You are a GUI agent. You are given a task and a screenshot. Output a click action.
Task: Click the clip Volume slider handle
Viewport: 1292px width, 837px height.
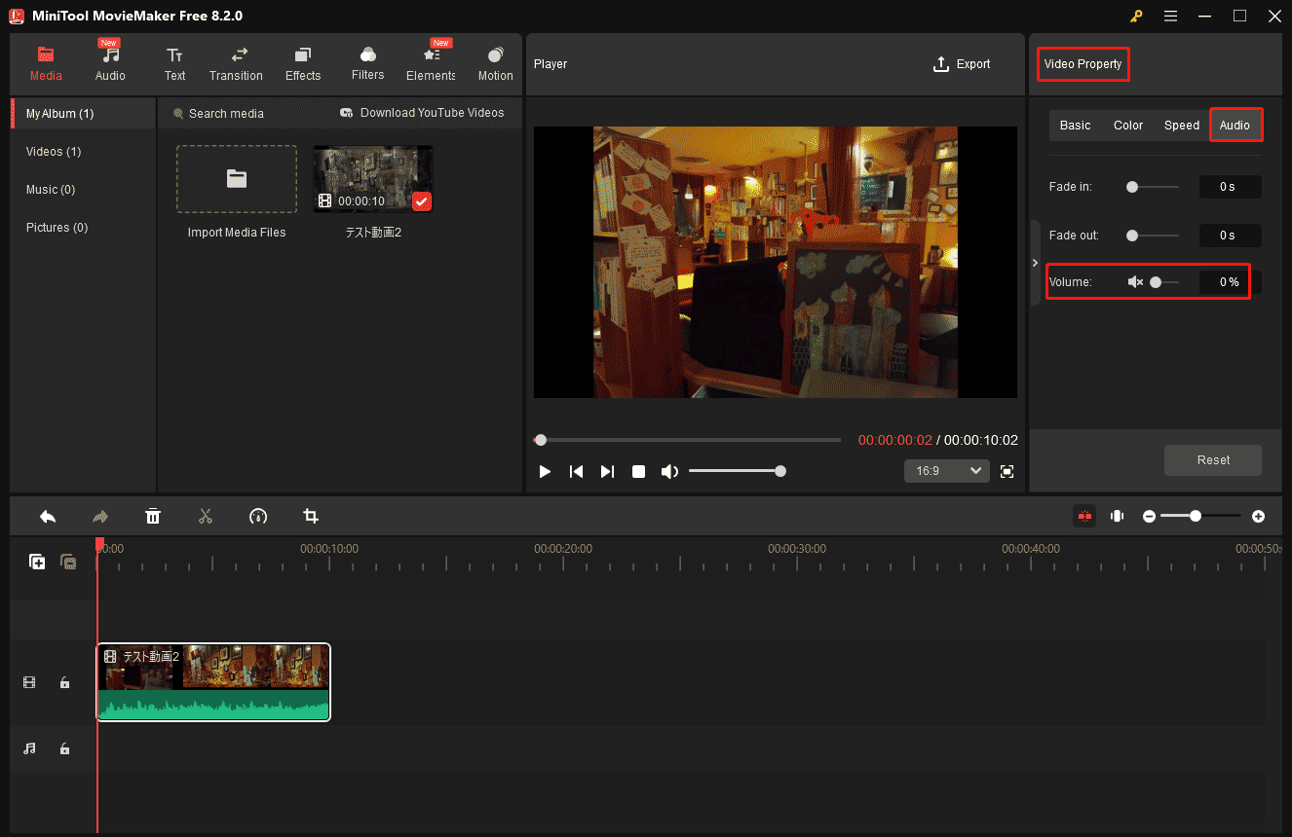pos(1156,282)
